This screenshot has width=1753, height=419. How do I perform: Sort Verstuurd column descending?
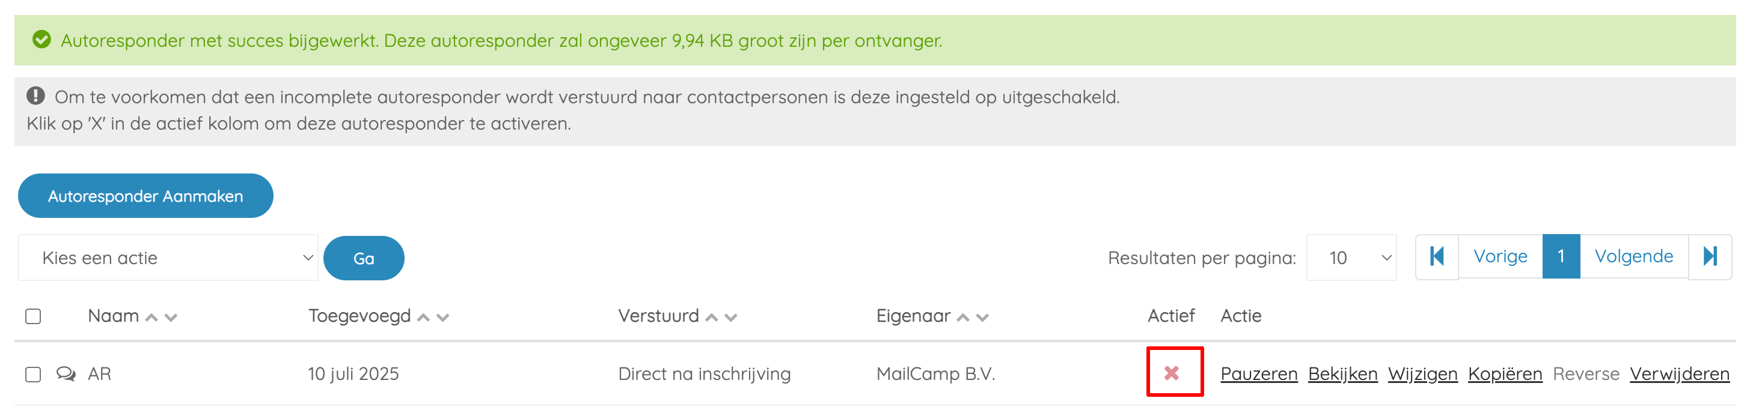coord(731,317)
